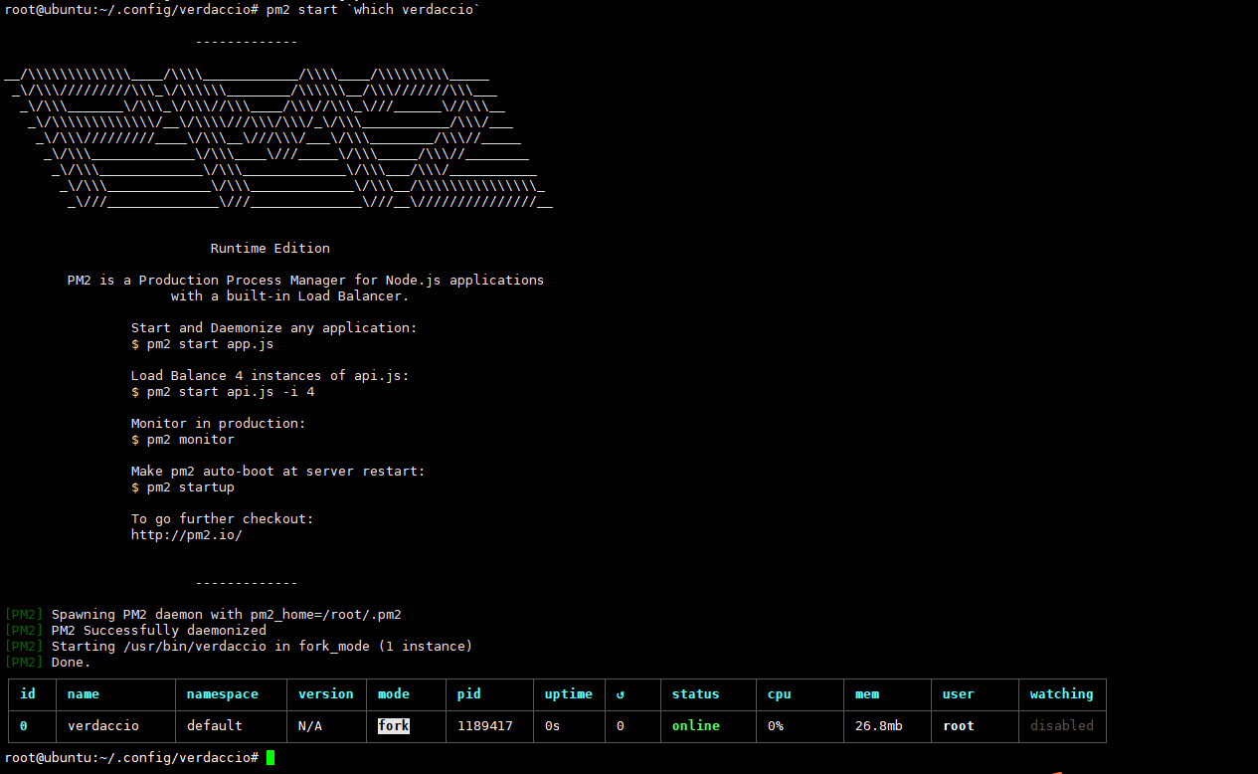Click 'Make pm2 auto-boot at server restart:'
The width and height of the screenshot is (1258, 774).
coord(278,472)
